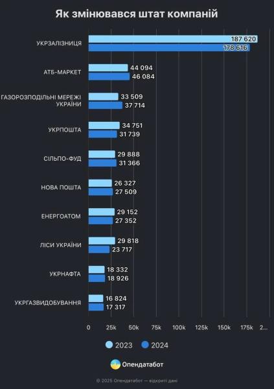Toggle the 2024 legend series

pyautogui.click(x=155, y=345)
